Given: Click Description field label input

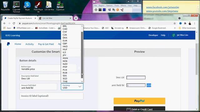Looking at the screenshot, I should coord(40,77).
